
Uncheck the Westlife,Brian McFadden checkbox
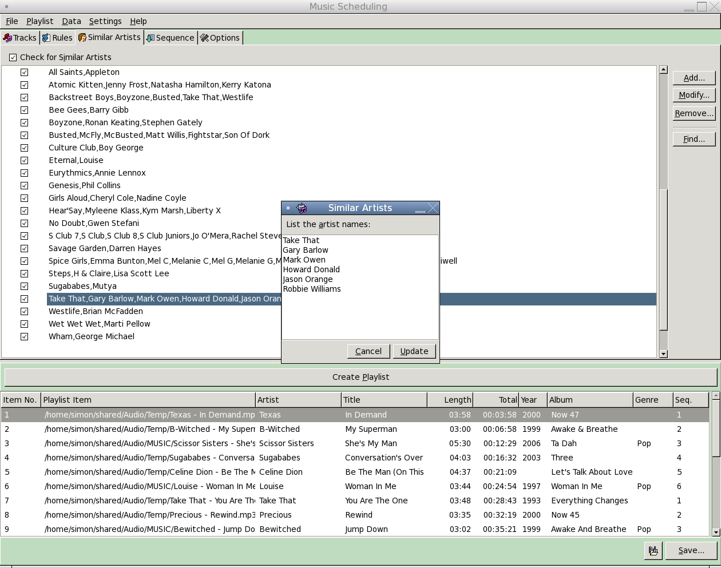point(25,311)
